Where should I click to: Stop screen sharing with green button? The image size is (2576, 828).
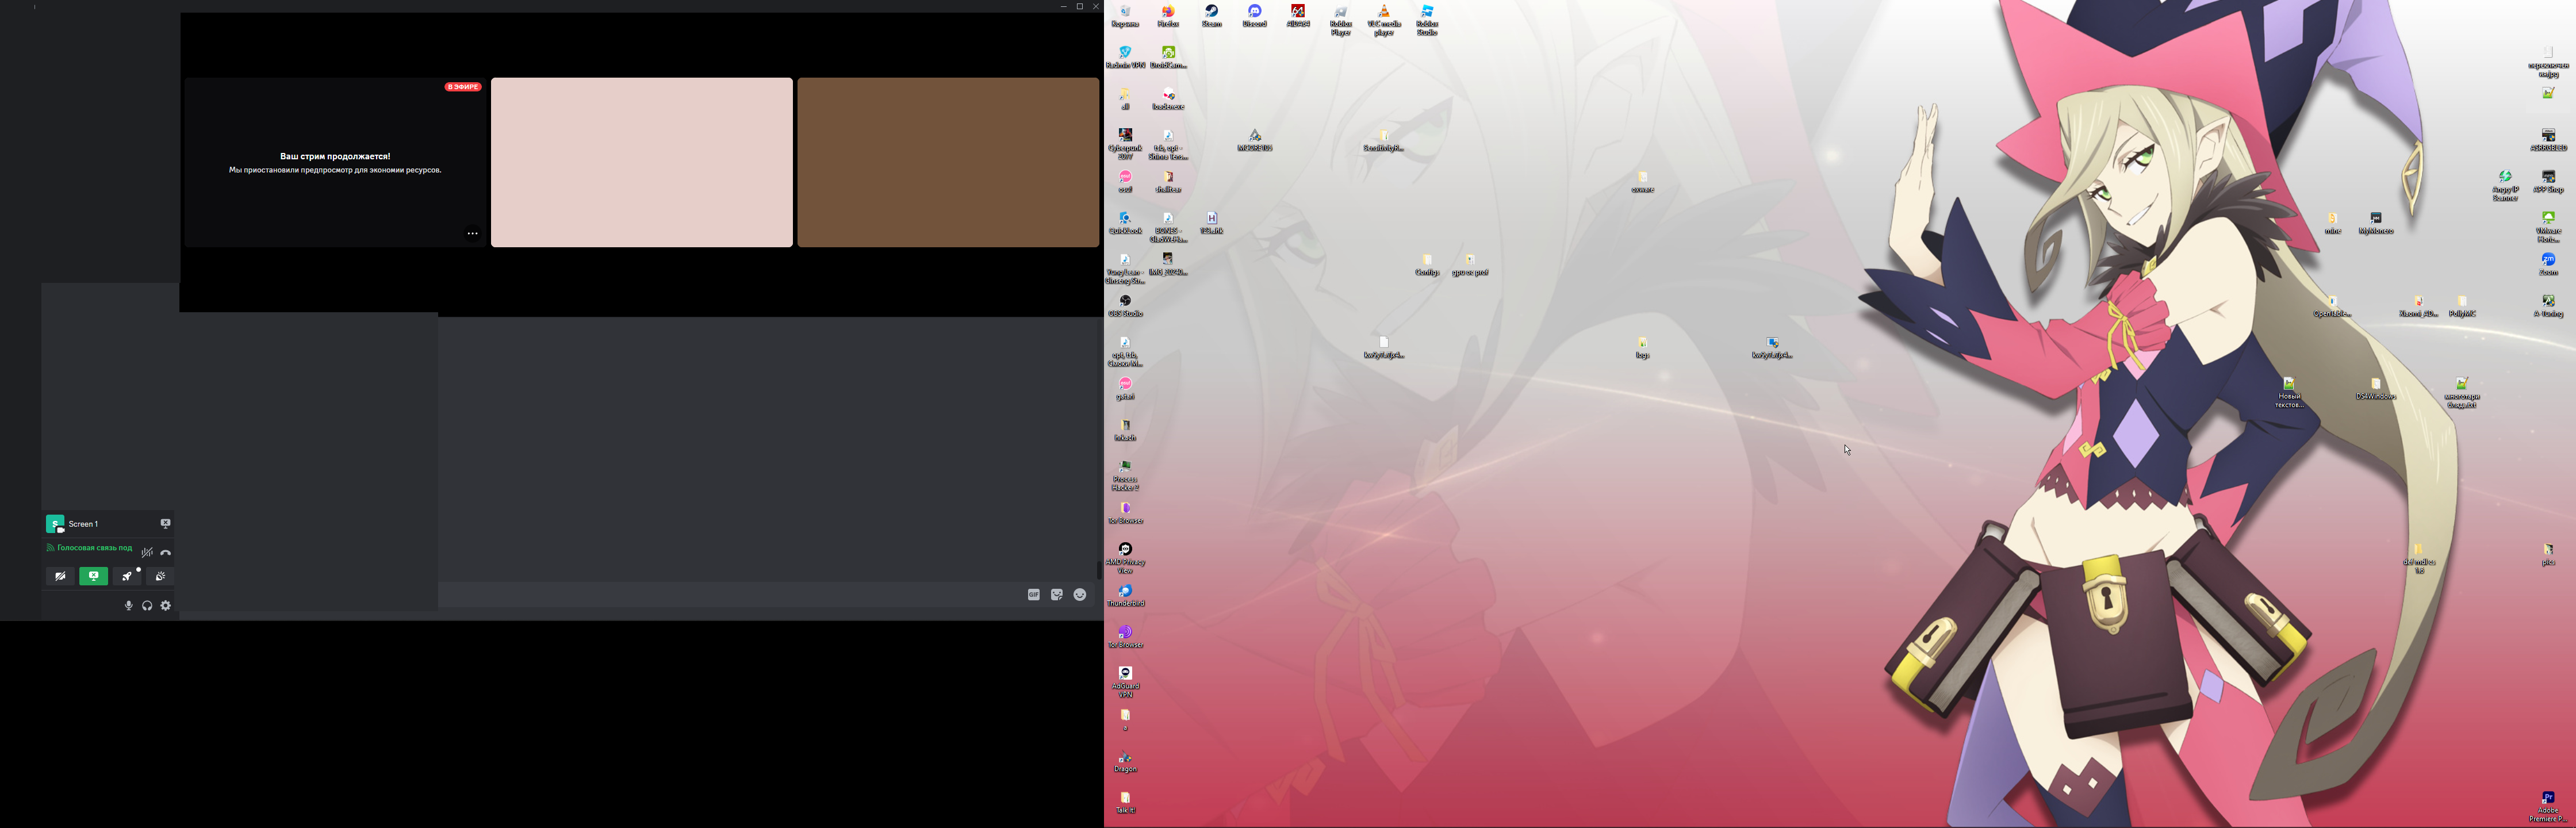(94, 576)
